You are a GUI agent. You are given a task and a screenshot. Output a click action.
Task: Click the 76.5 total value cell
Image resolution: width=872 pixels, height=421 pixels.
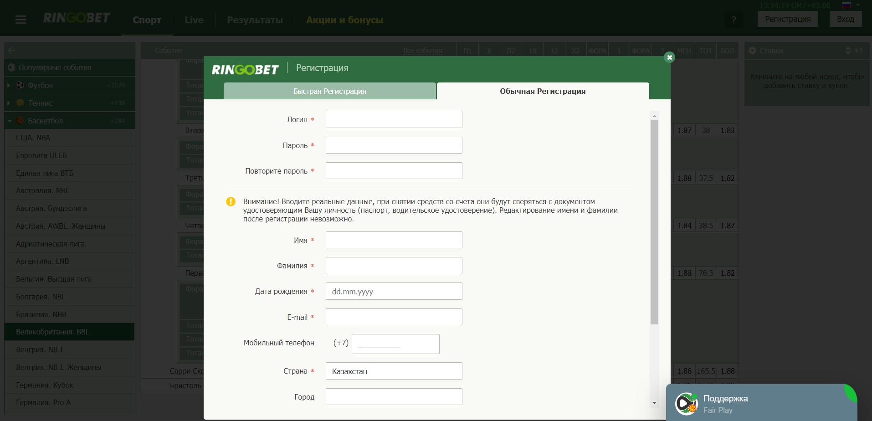[706, 273]
